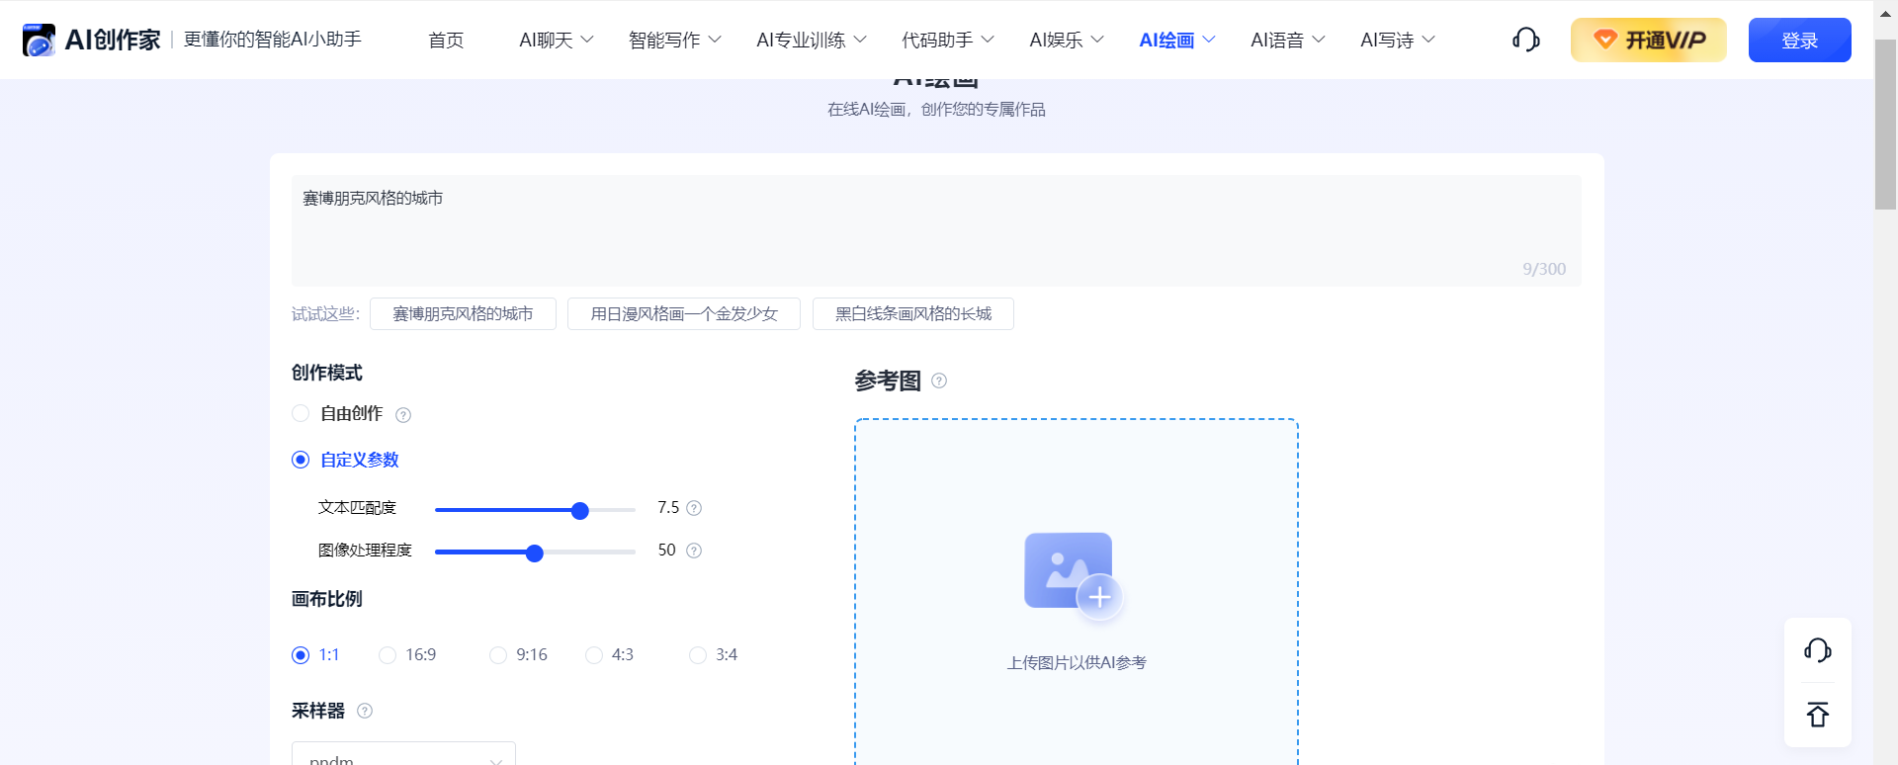Show help tooltip next to 参考图

(939, 381)
